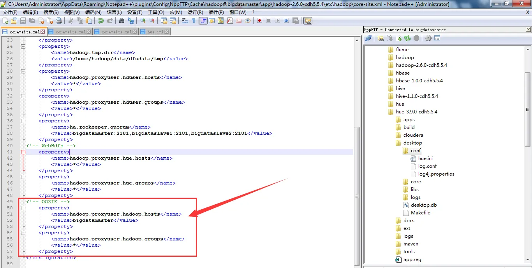Select the hadoop-2.6.0-cdh5.5.4 folder

[421, 65]
